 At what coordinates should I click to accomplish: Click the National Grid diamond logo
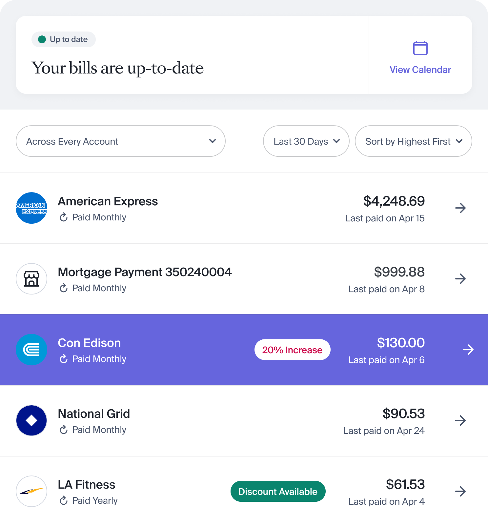[x=31, y=420]
